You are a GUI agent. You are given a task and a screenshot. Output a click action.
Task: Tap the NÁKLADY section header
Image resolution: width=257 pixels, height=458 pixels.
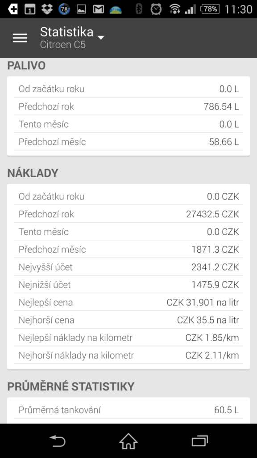tap(33, 173)
